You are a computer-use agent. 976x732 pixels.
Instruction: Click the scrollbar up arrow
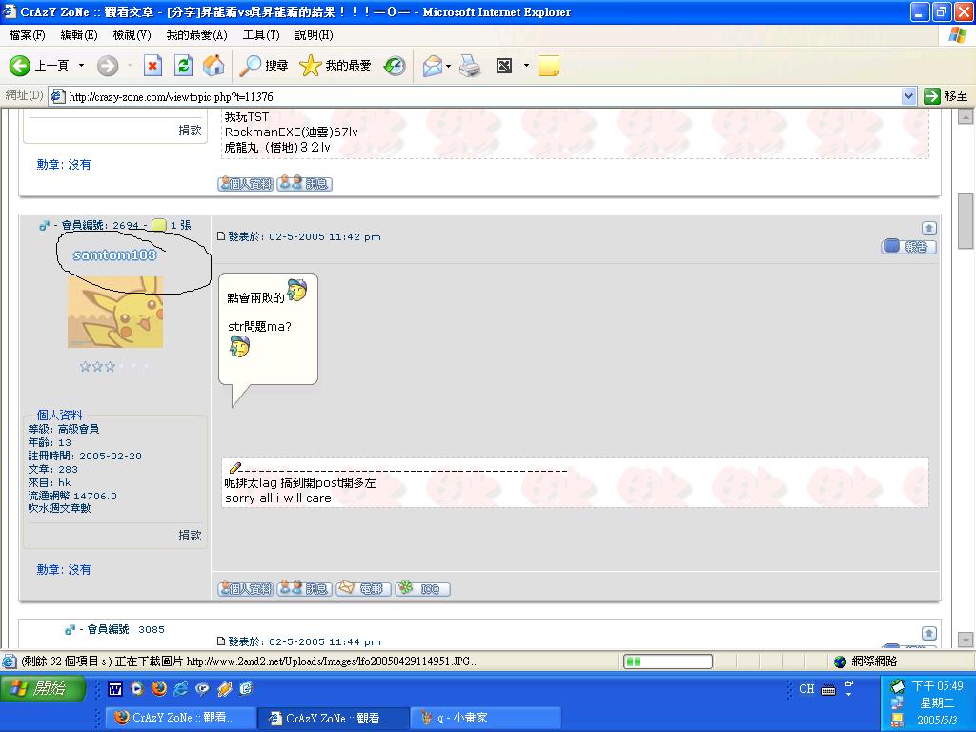pyautogui.click(x=966, y=115)
